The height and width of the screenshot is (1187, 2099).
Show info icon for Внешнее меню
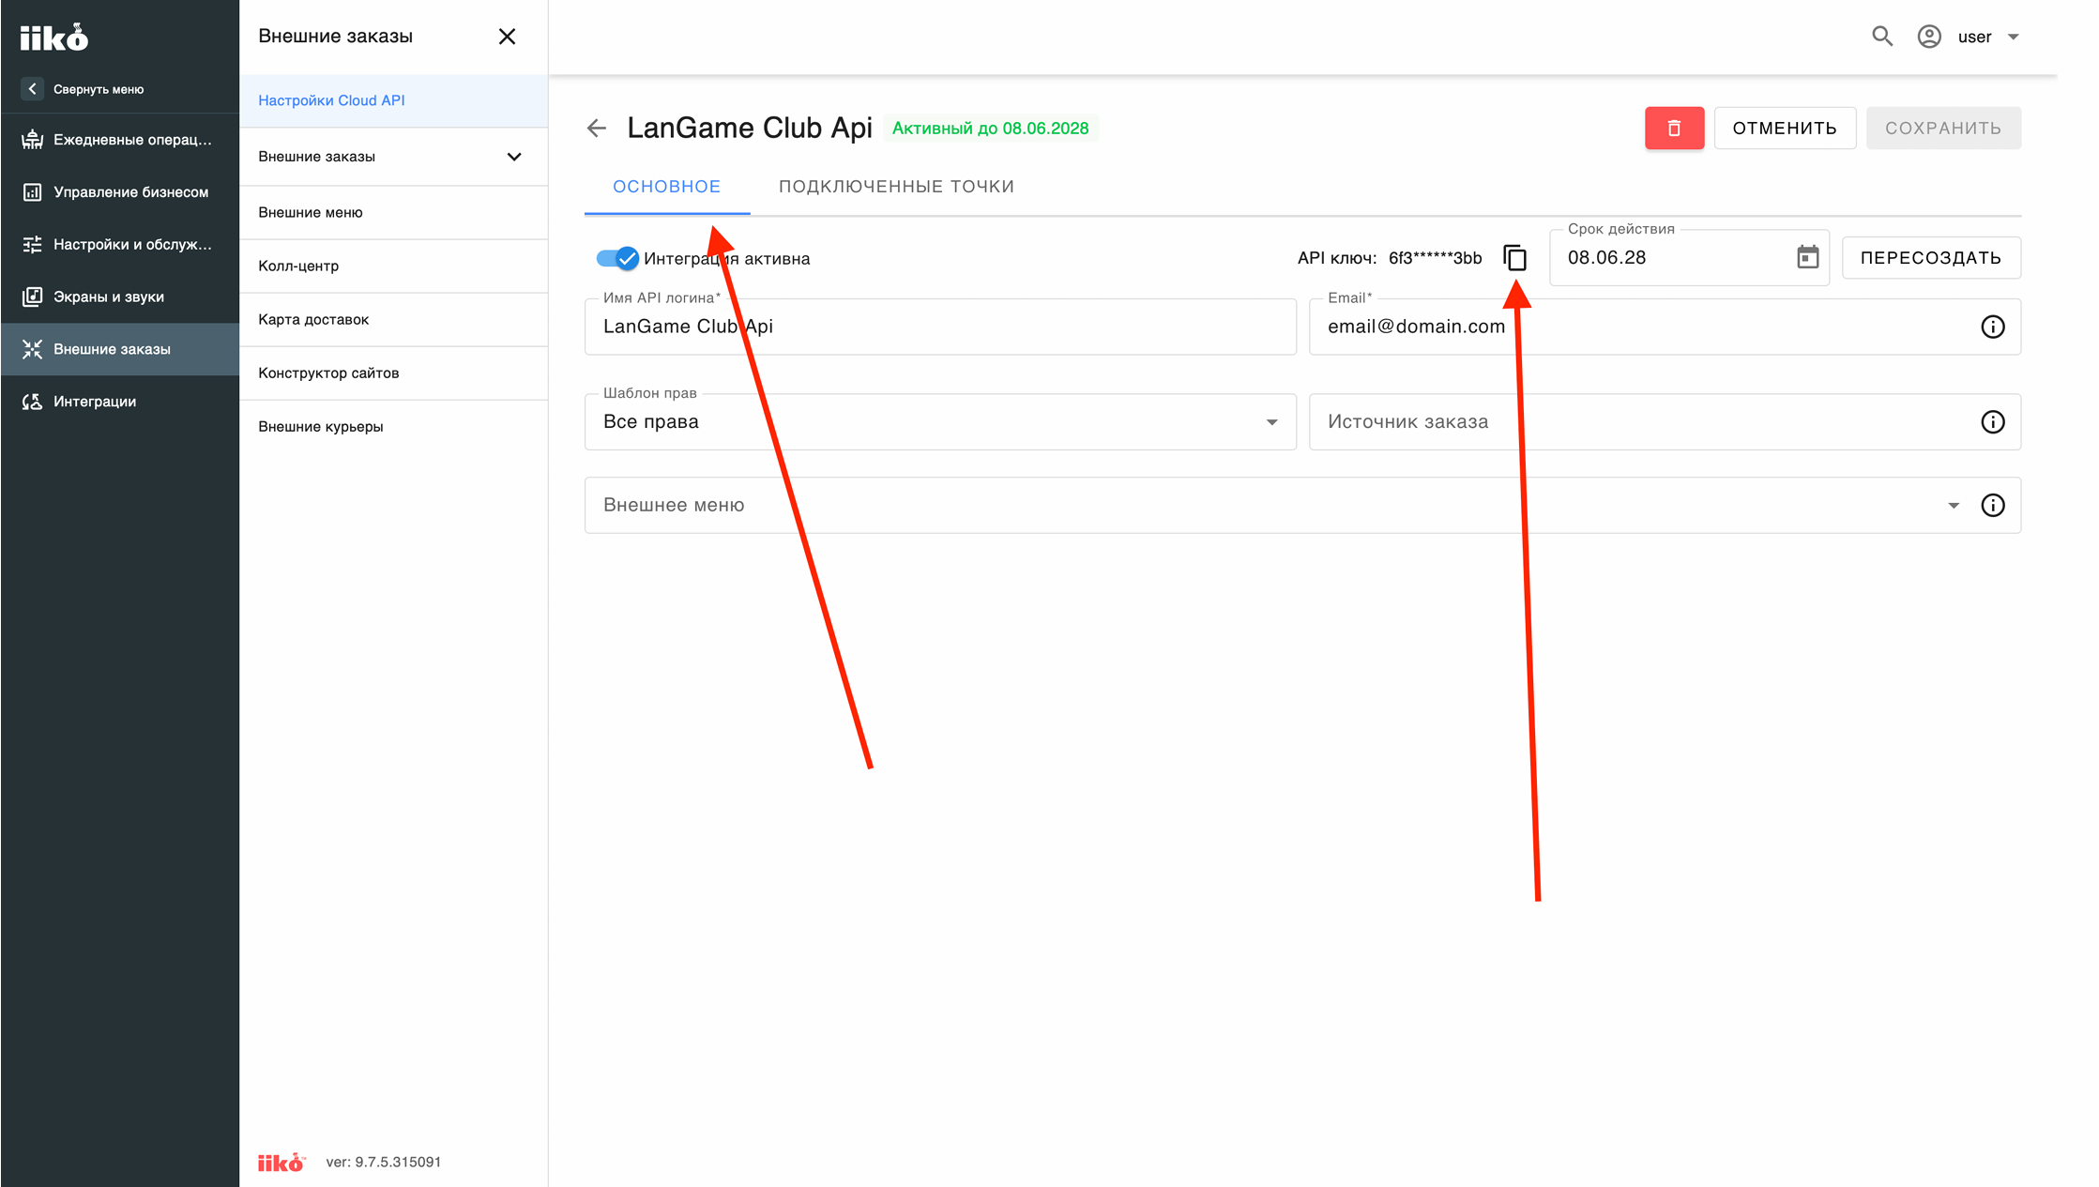click(1992, 506)
